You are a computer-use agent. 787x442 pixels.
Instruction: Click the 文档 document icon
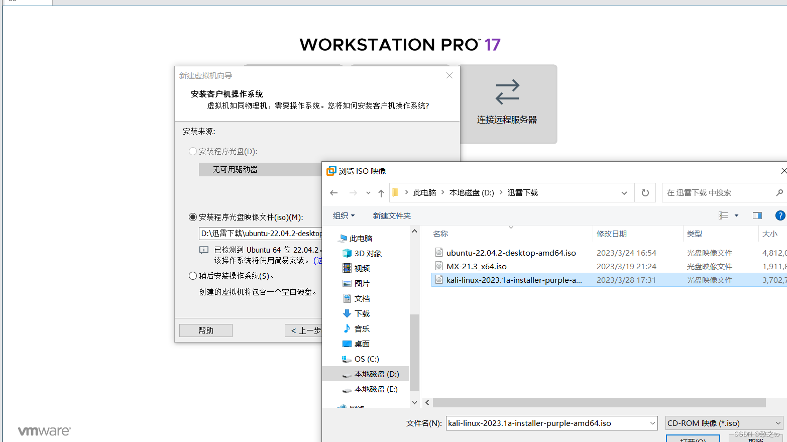coord(347,298)
